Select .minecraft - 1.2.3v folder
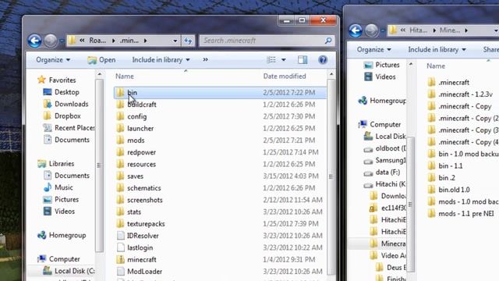Viewport: 499px width, 281px height. pyautogui.click(x=460, y=94)
